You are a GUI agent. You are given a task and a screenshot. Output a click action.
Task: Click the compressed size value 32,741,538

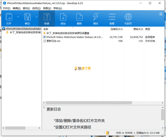point(116,37)
